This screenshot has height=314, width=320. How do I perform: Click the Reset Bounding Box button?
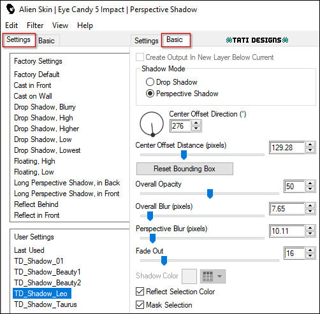[x=185, y=169]
